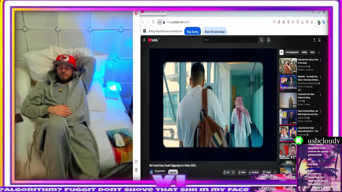This screenshot has height=192, width=342.
Task: Open the ad blocker shield icon
Action: point(288,22)
